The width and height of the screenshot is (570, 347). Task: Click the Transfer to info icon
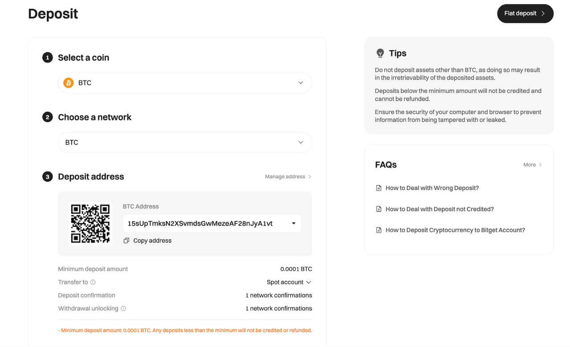coord(93,282)
